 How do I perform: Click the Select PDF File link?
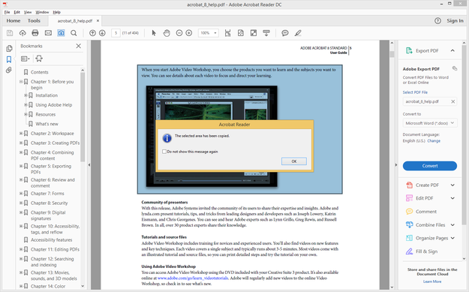coord(415,92)
